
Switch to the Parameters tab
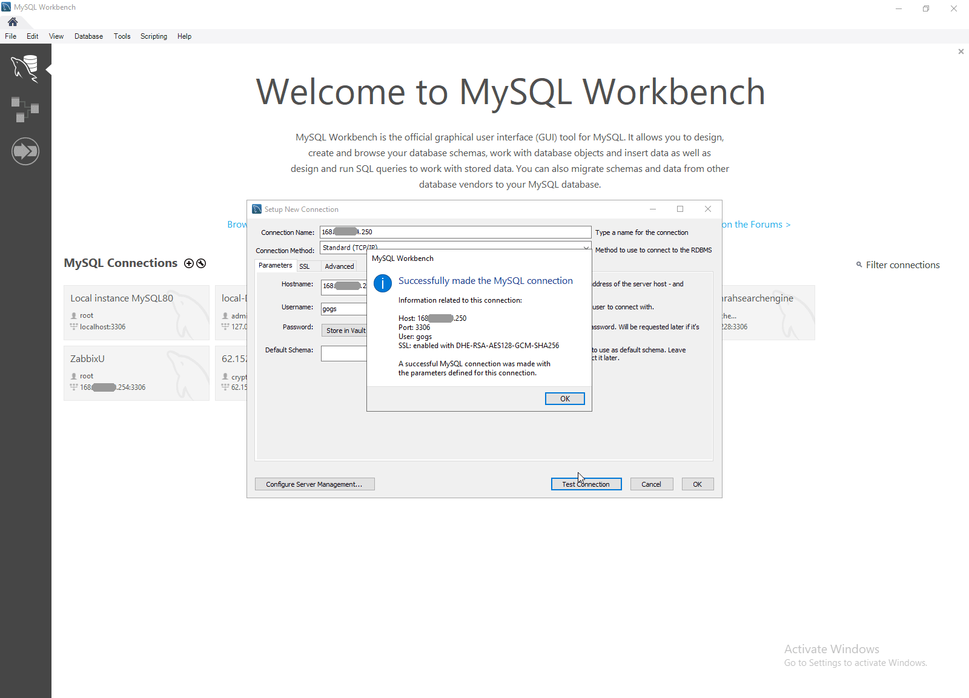[x=276, y=265]
